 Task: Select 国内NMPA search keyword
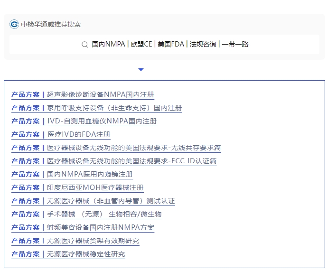(109, 45)
